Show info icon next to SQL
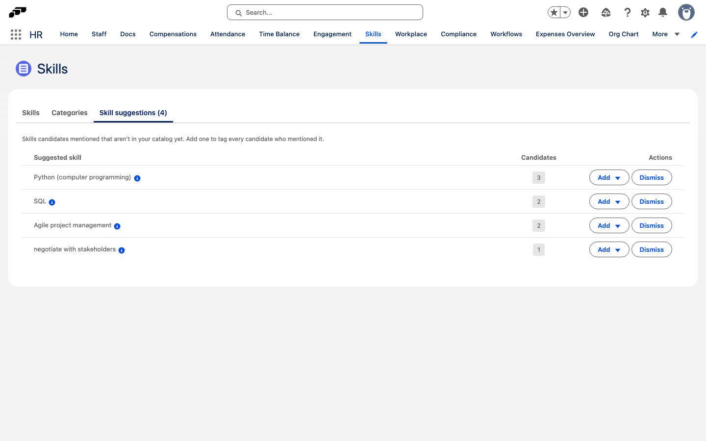 tap(52, 202)
